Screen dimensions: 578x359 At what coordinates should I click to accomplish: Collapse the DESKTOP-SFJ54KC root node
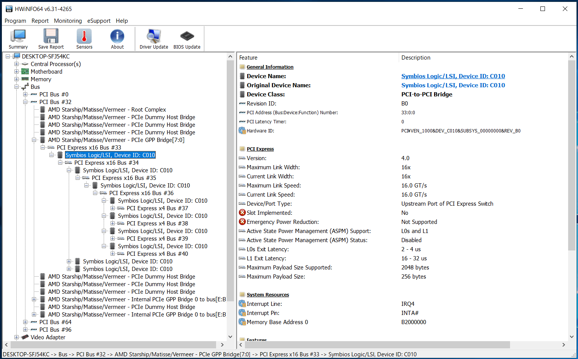(x=8, y=56)
